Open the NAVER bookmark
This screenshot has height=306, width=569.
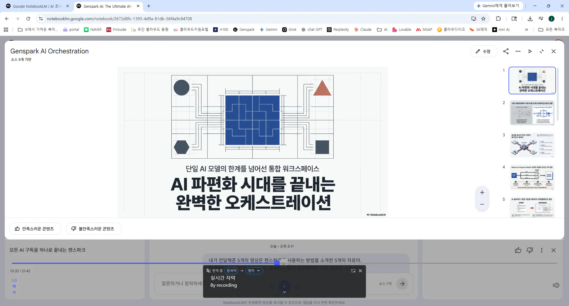pyautogui.click(x=93, y=30)
